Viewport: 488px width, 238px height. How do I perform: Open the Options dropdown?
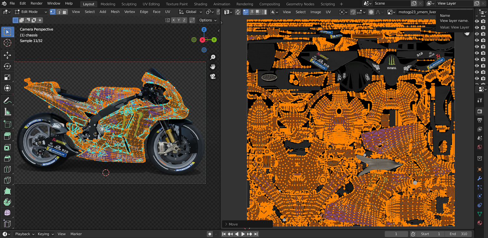[x=208, y=20]
